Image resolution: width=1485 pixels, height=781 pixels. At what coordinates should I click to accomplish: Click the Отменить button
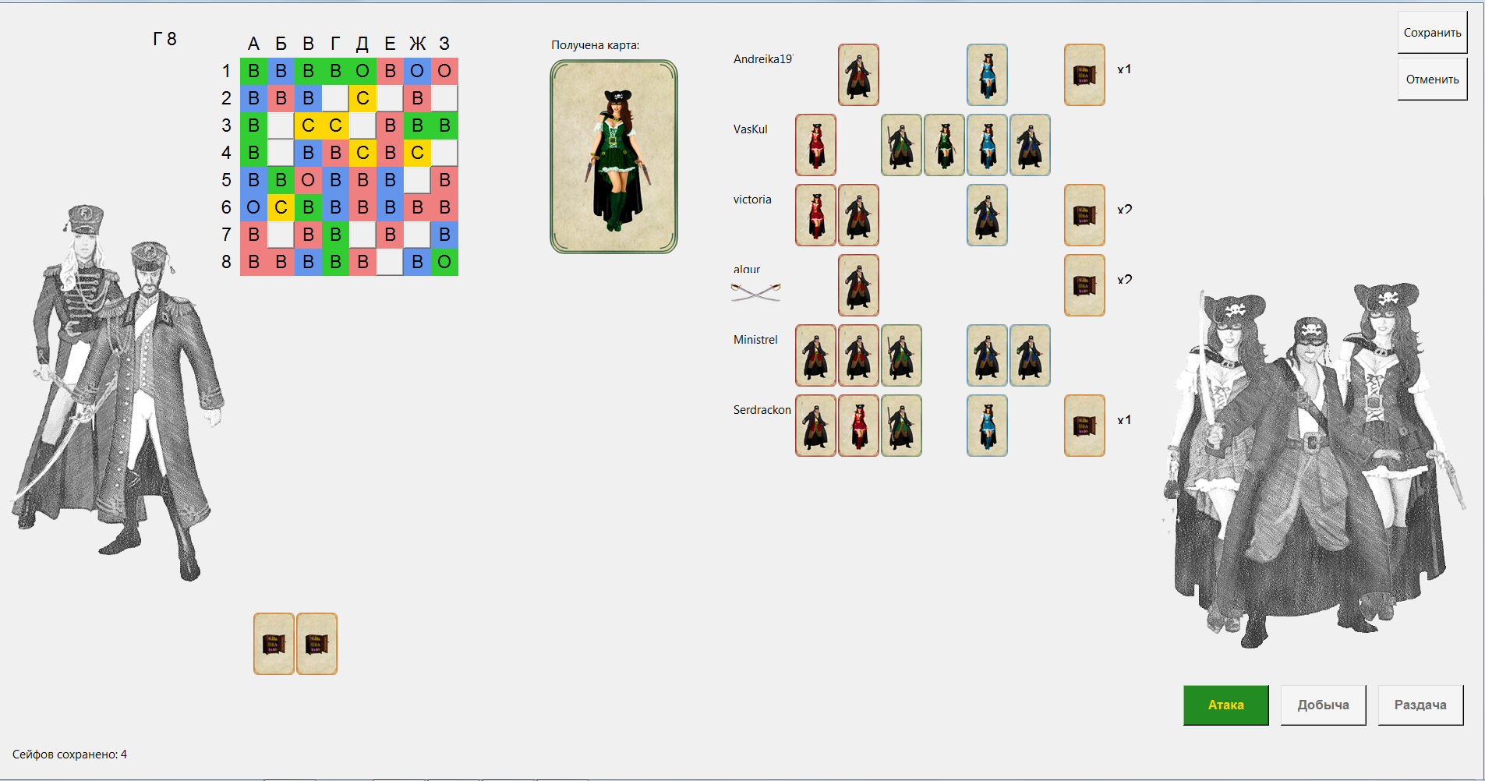tap(1432, 80)
